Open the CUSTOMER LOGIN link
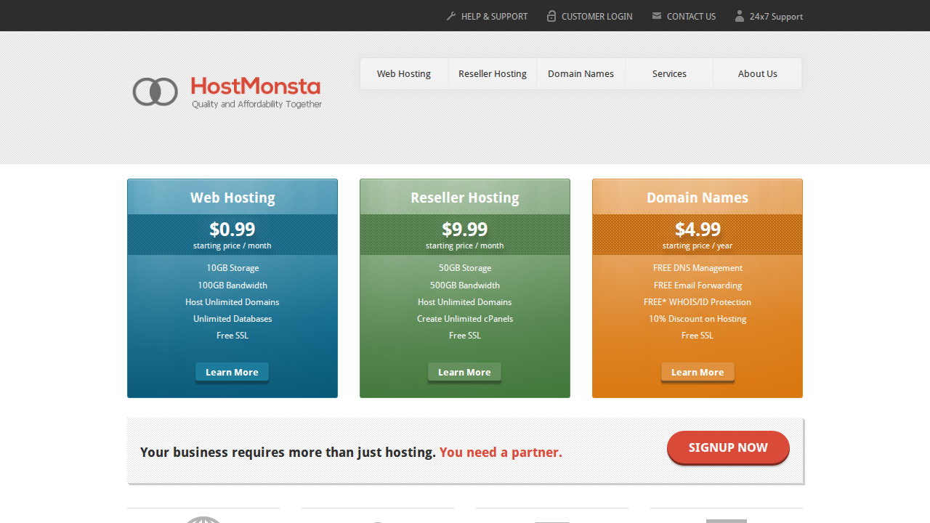Screen dimensions: 930x523 (597, 16)
